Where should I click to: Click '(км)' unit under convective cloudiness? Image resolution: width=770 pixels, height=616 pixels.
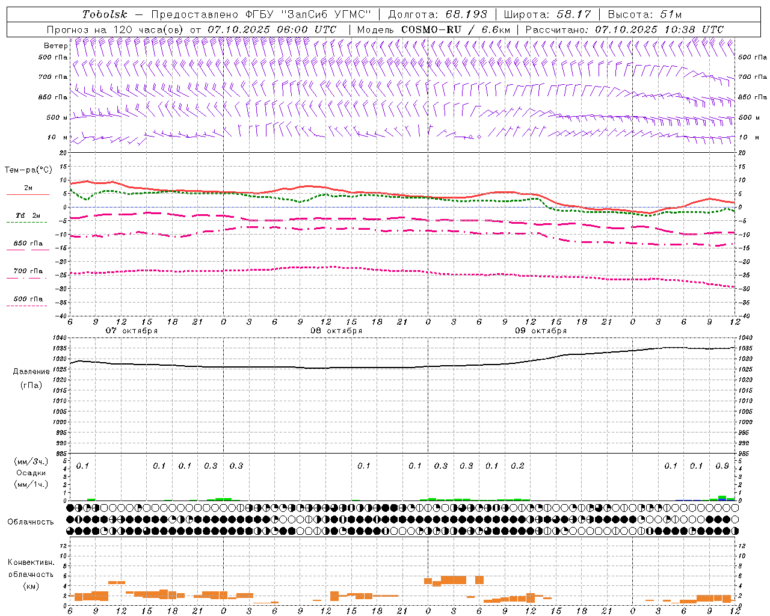click(31, 586)
